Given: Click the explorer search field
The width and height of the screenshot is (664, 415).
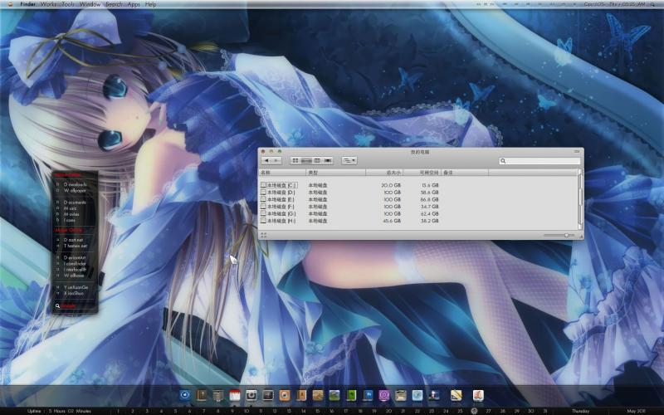Looking at the screenshot, I should 539,161.
